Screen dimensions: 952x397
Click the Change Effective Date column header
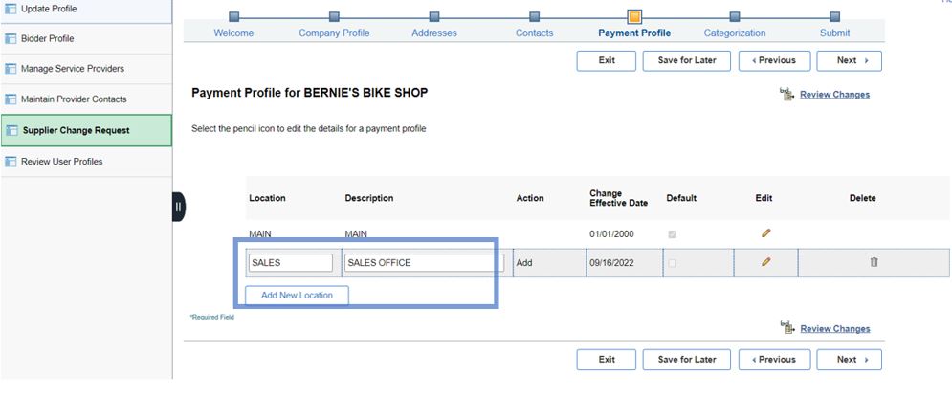tap(619, 199)
